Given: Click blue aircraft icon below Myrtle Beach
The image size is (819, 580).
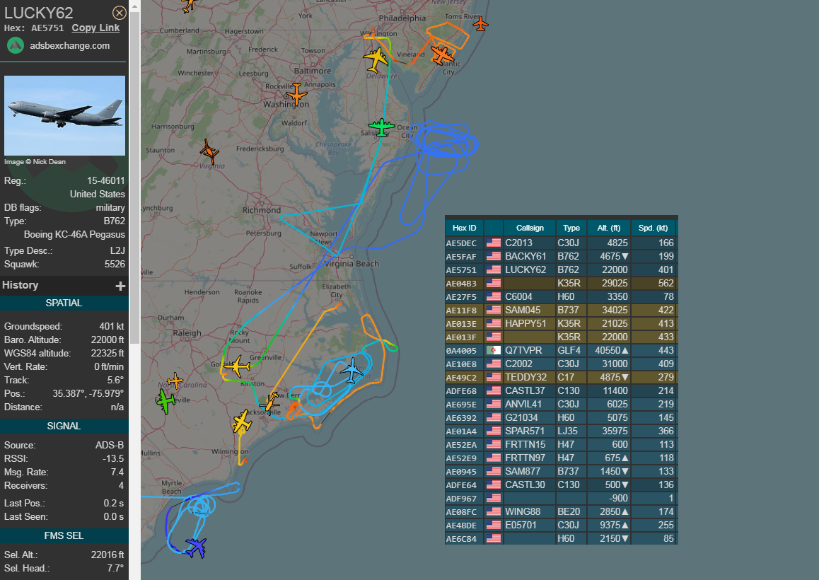Looking at the screenshot, I should point(196,547).
